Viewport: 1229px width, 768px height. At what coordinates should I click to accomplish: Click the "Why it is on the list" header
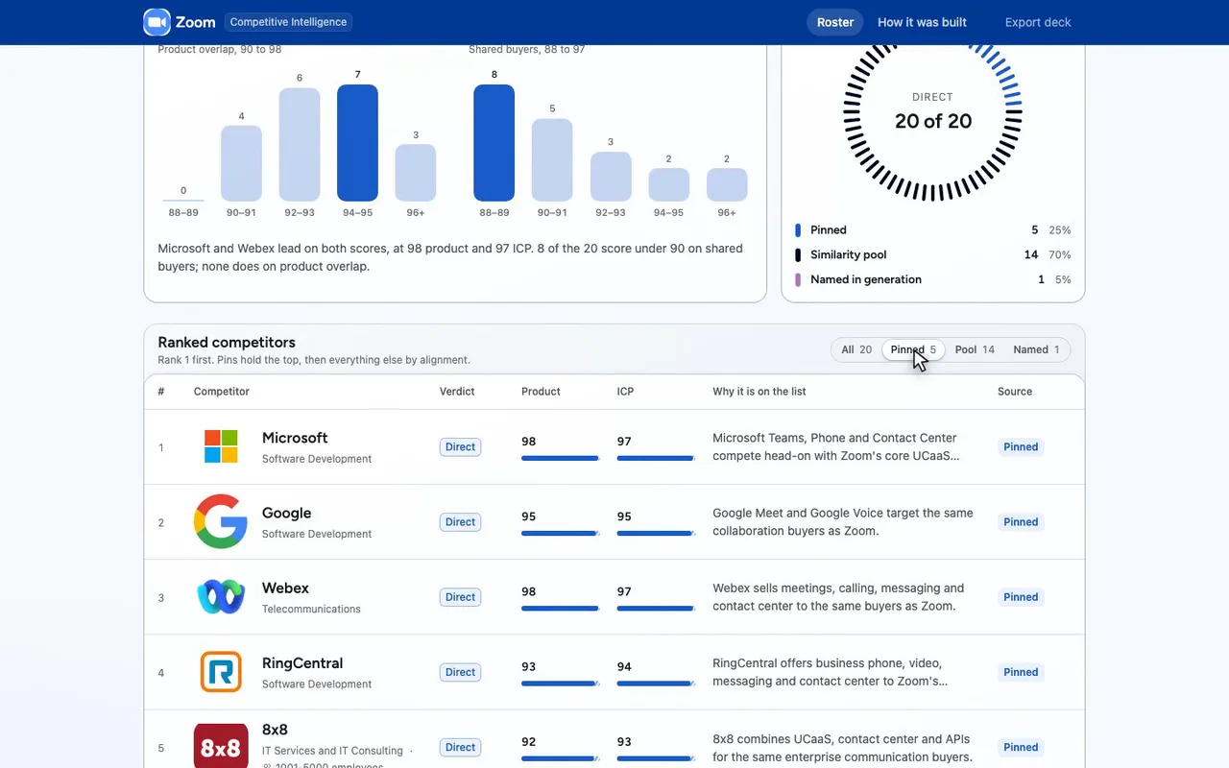(759, 392)
